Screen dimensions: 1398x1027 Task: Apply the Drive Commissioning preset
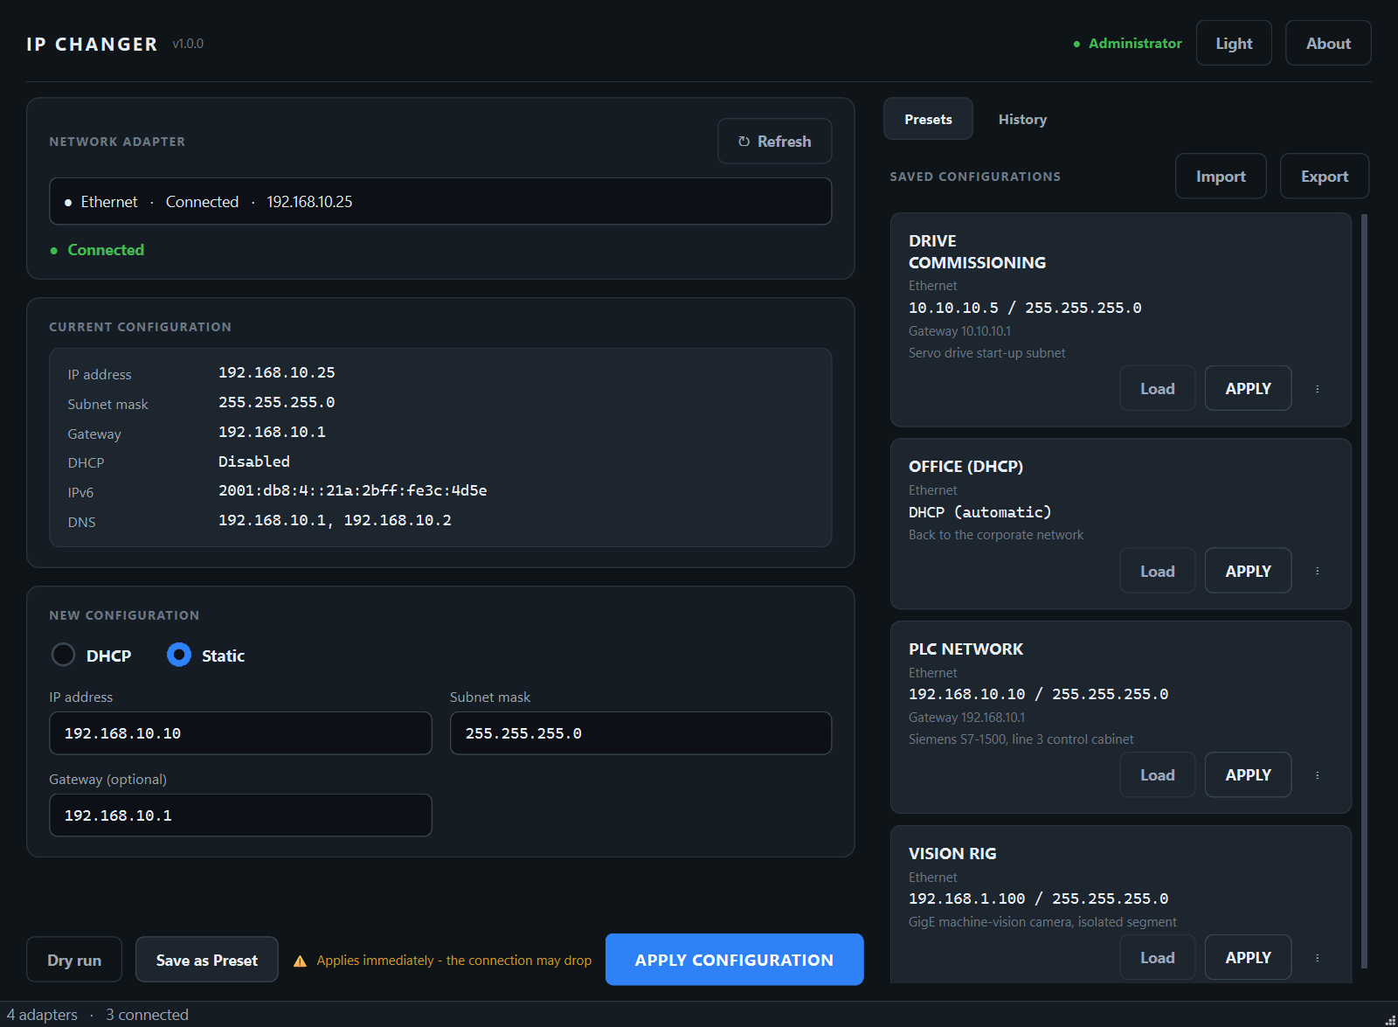1248,389
